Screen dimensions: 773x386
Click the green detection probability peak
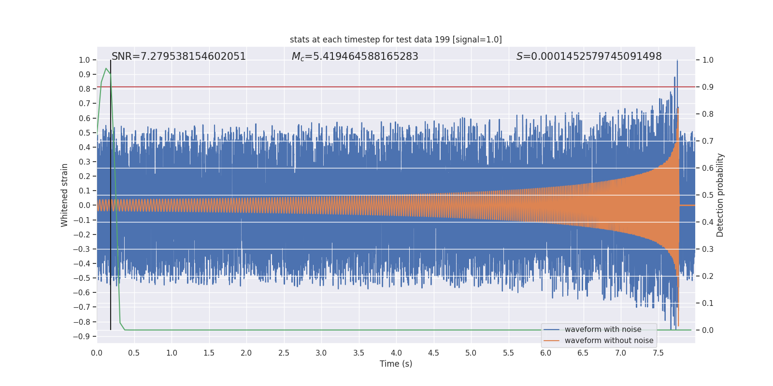click(106, 69)
